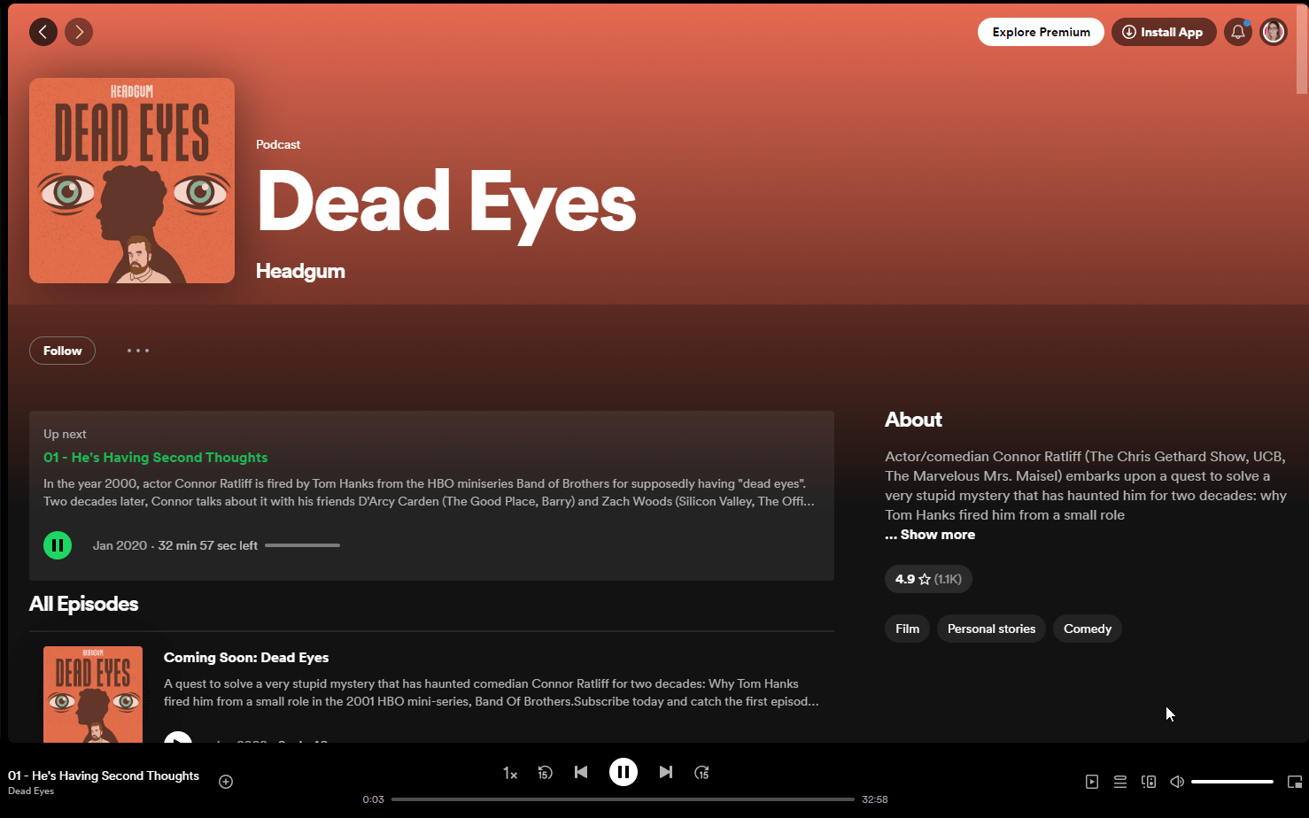Open the user profile avatar menu
The height and width of the screenshot is (818, 1309).
(x=1274, y=32)
